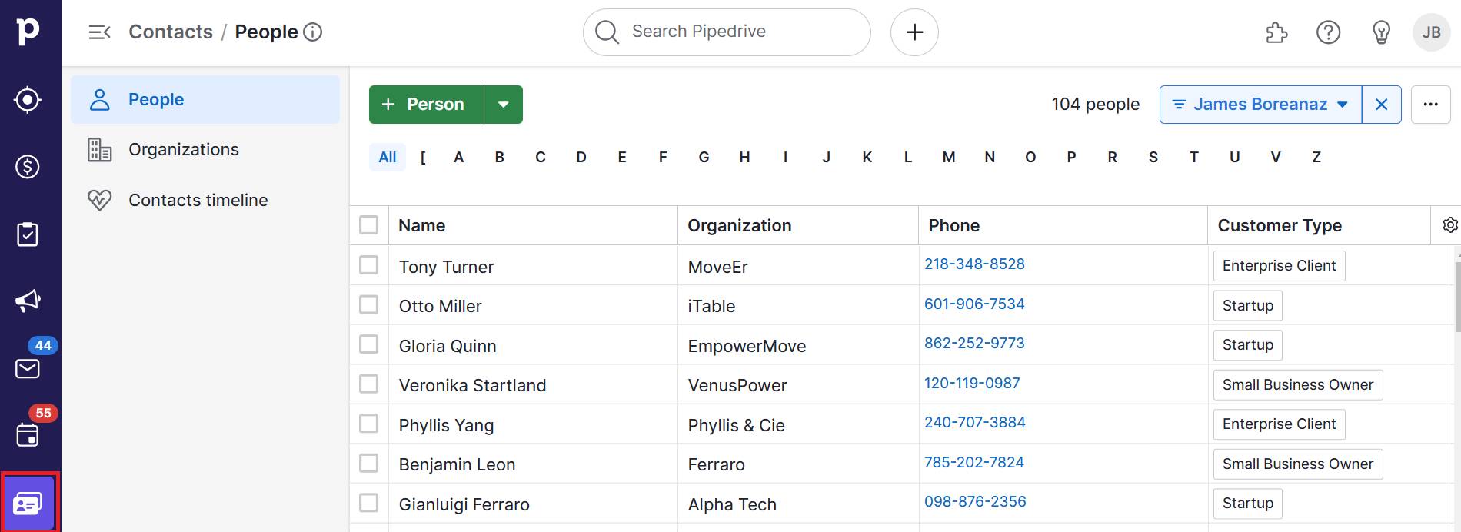
Task: Tick the checkbox for Tony Turner
Action: tap(369, 265)
